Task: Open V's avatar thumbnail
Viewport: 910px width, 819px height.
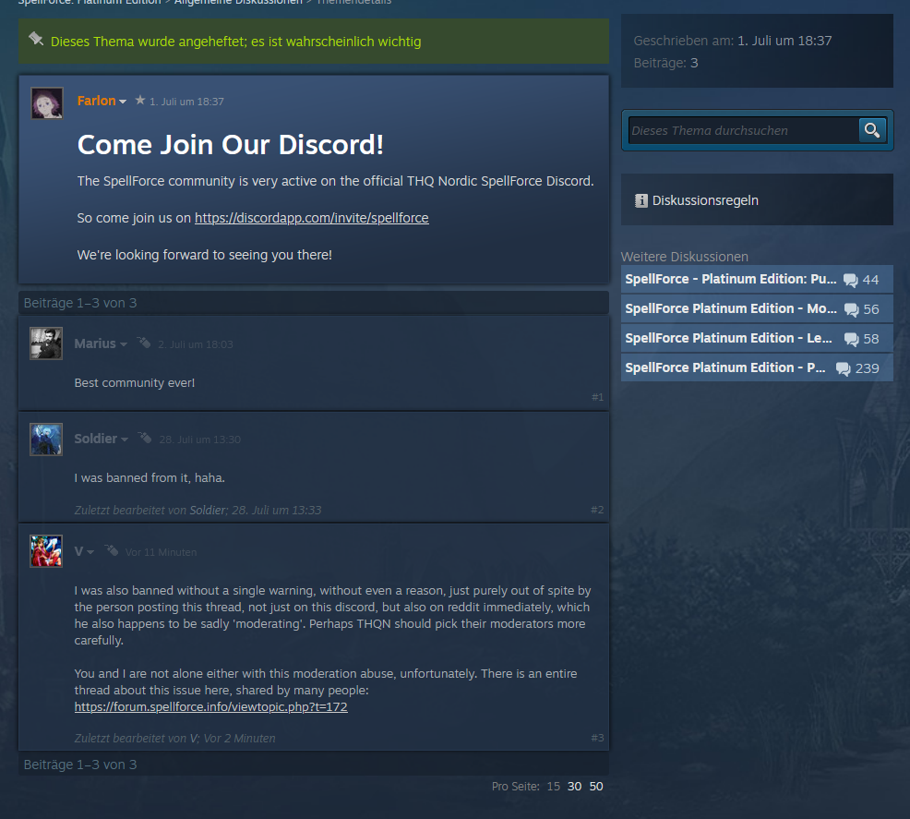Action: (46, 551)
